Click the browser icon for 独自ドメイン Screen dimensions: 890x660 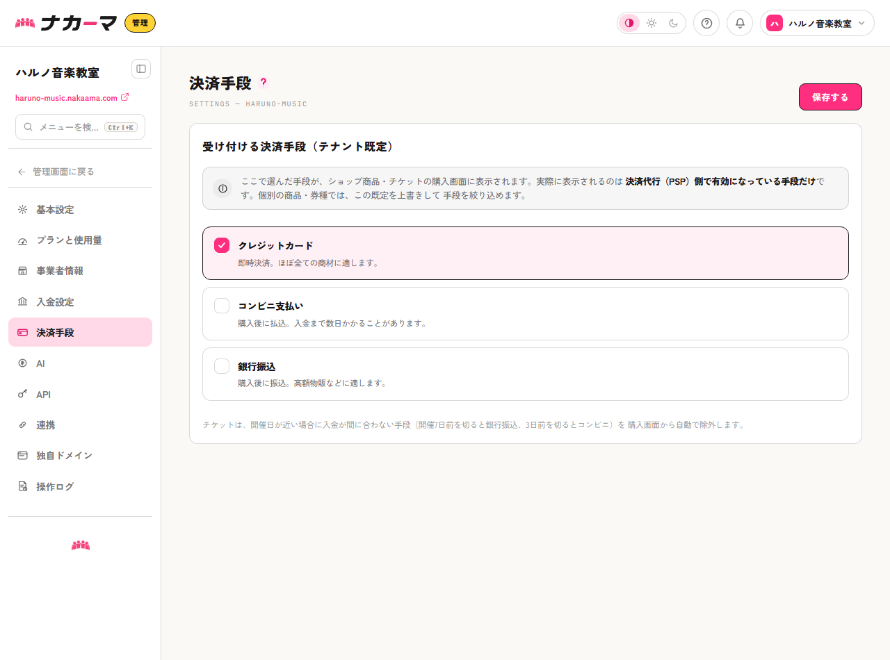point(22,456)
